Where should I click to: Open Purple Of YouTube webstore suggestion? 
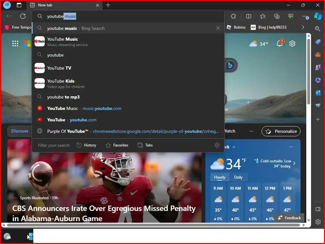(x=128, y=131)
